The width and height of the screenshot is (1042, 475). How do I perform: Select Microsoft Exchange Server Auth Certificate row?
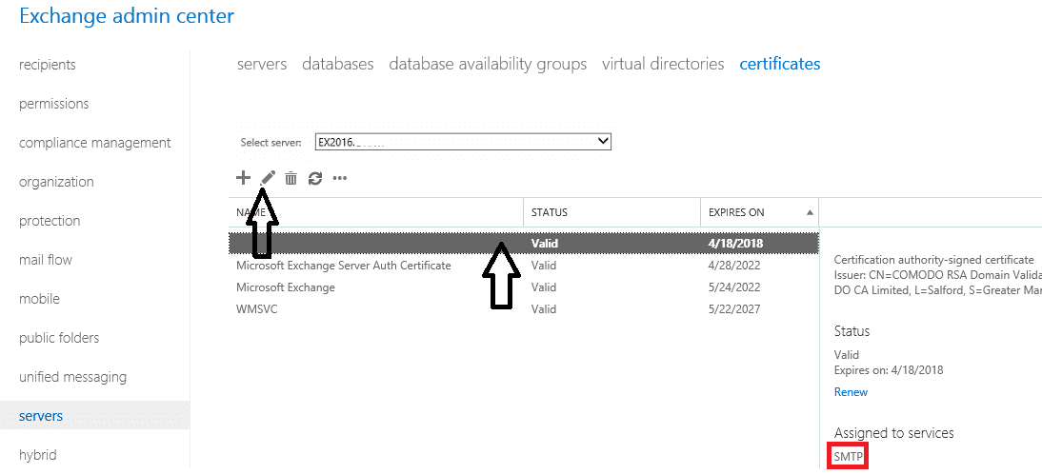pyautogui.click(x=524, y=265)
